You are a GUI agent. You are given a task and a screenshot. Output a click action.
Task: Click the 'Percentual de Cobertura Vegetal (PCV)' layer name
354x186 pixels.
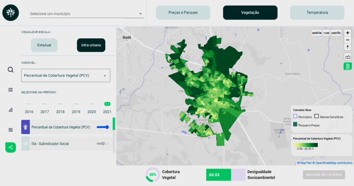pyautogui.click(x=61, y=127)
